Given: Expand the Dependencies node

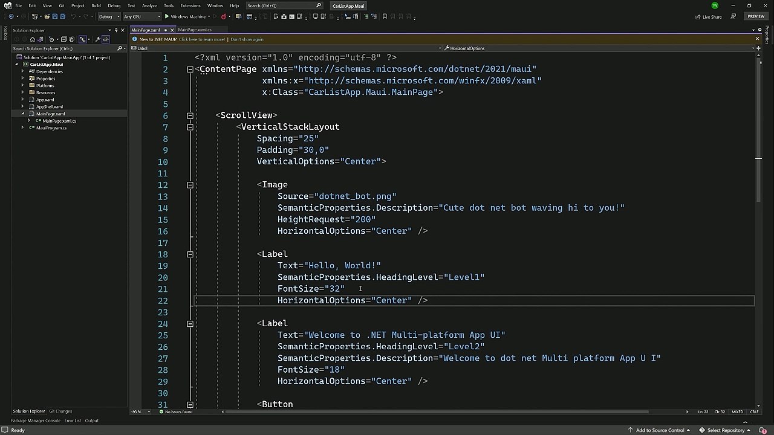Looking at the screenshot, I should coord(23,71).
